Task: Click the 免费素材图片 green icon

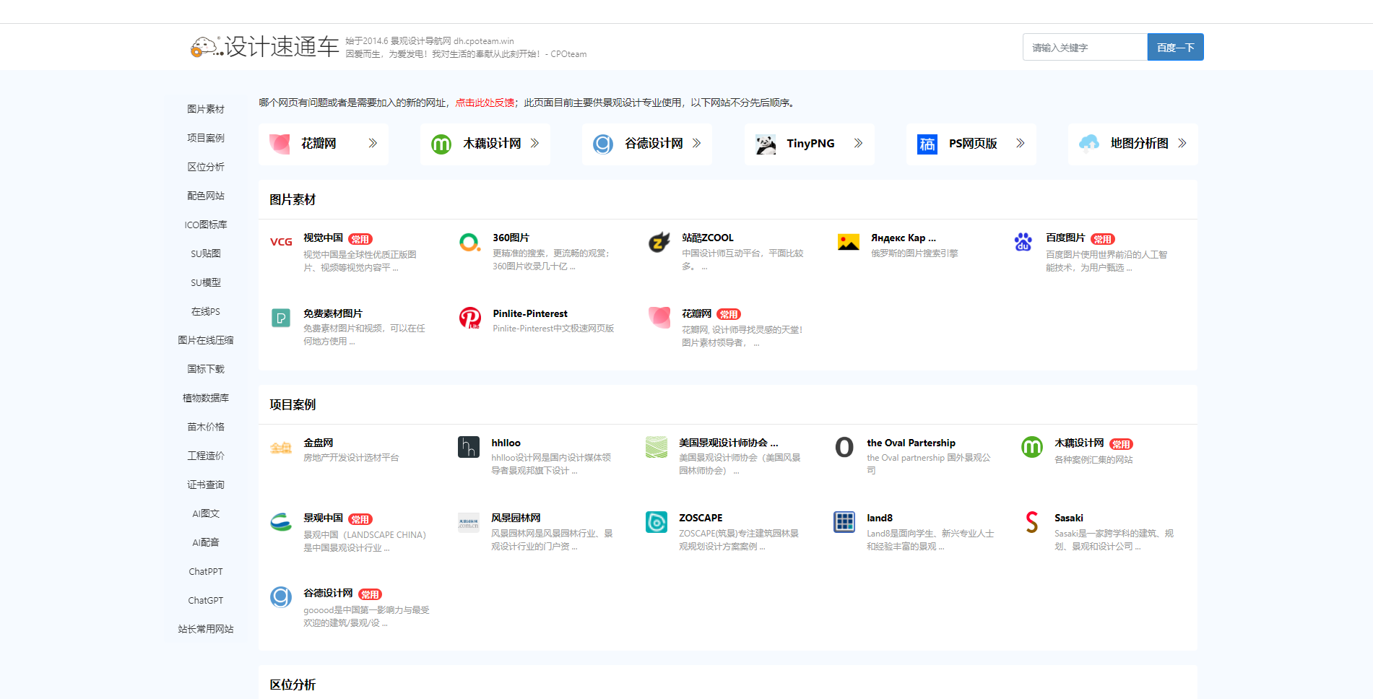Action: coord(281,318)
